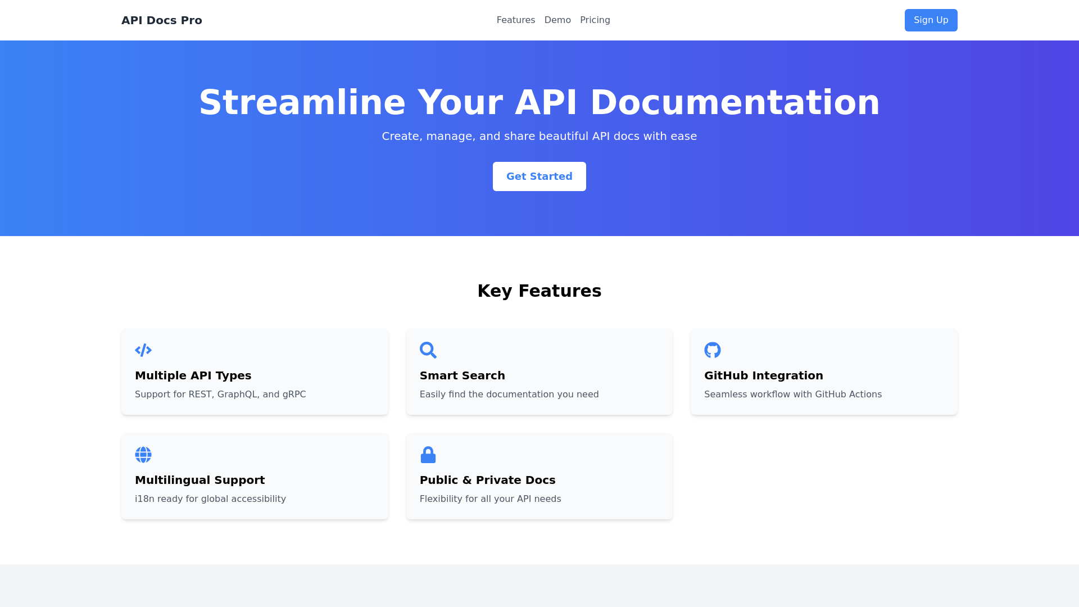The image size is (1079, 607).
Task: Click the globe icon for Multilingual Support
Action: click(x=143, y=455)
